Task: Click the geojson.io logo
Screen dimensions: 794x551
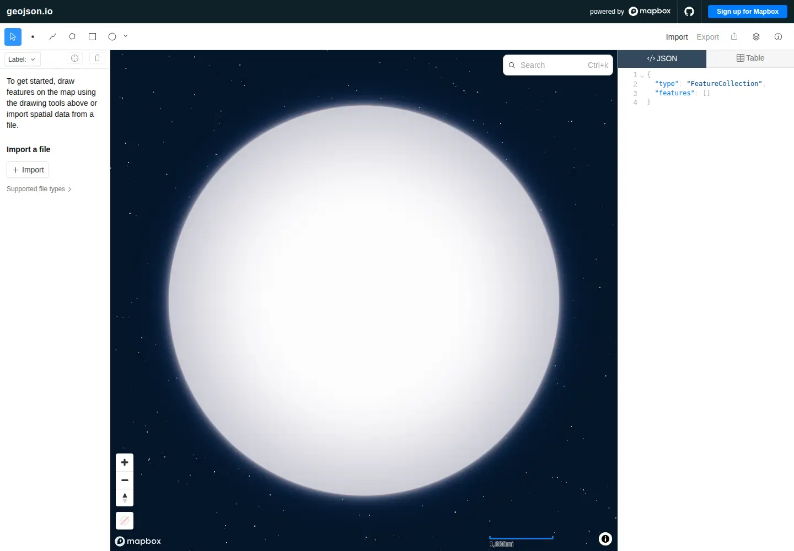Action: point(30,11)
